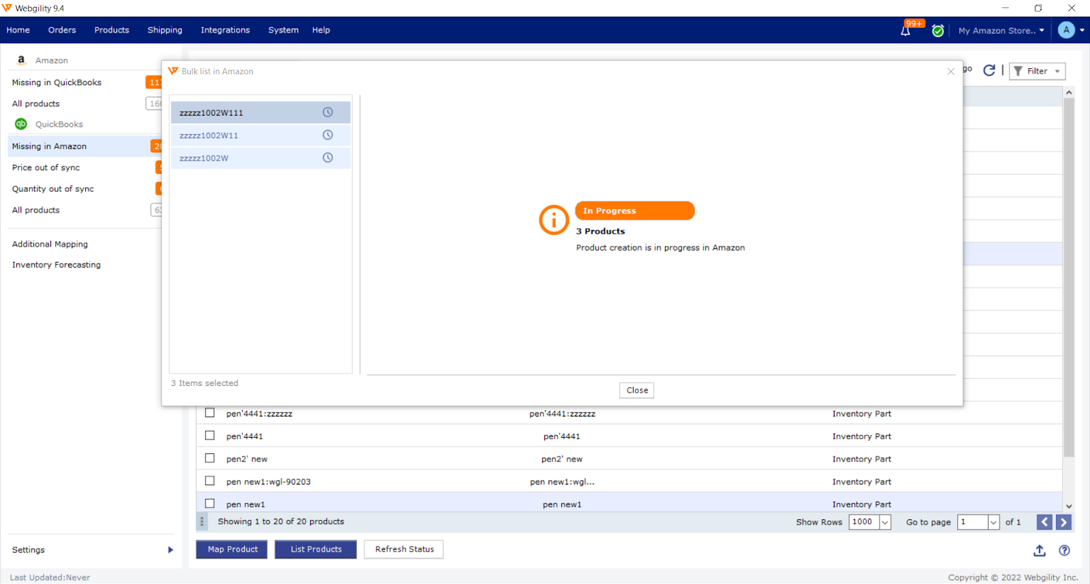Open the System menu
This screenshot has width=1090, height=584.
point(283,30)
